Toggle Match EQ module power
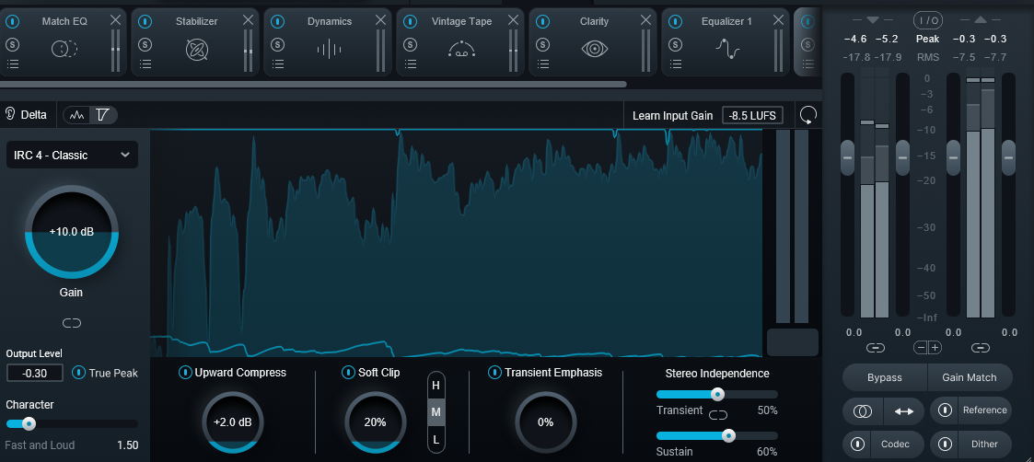Viewport: 1034px width, 462px height. 13,21
